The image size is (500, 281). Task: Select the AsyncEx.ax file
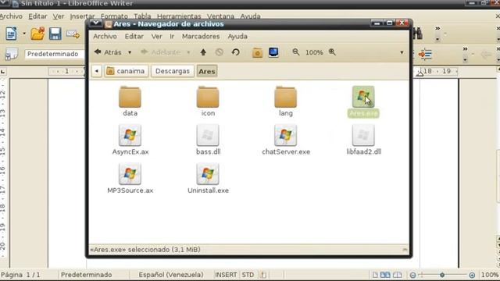(130, 140)
